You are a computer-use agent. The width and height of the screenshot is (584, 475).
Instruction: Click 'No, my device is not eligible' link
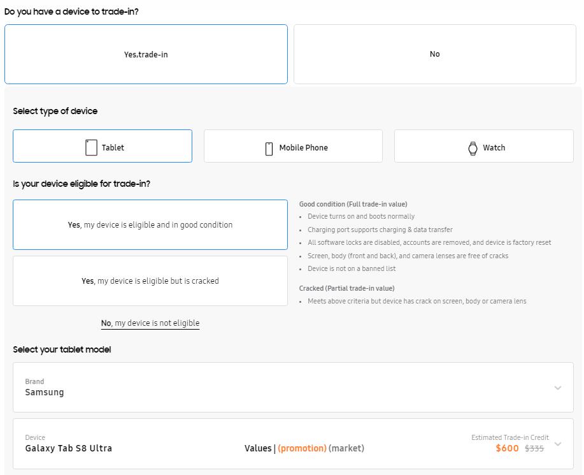[150, 323]
